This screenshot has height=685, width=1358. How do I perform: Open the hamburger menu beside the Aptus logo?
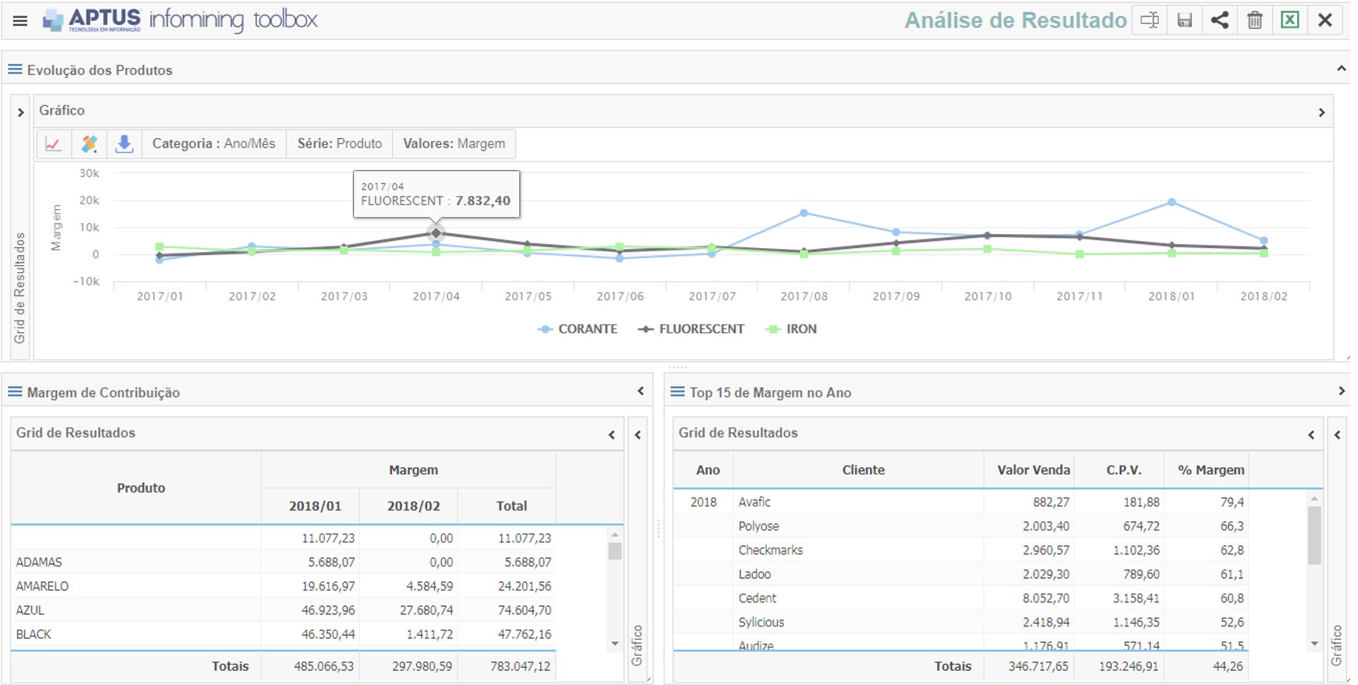[20, 21]
